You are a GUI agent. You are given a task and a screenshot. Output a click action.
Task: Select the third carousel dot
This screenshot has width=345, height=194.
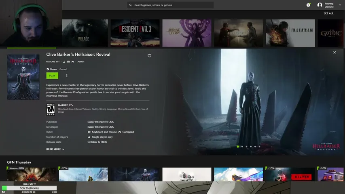pyautogui.click(x=246, y=146)
